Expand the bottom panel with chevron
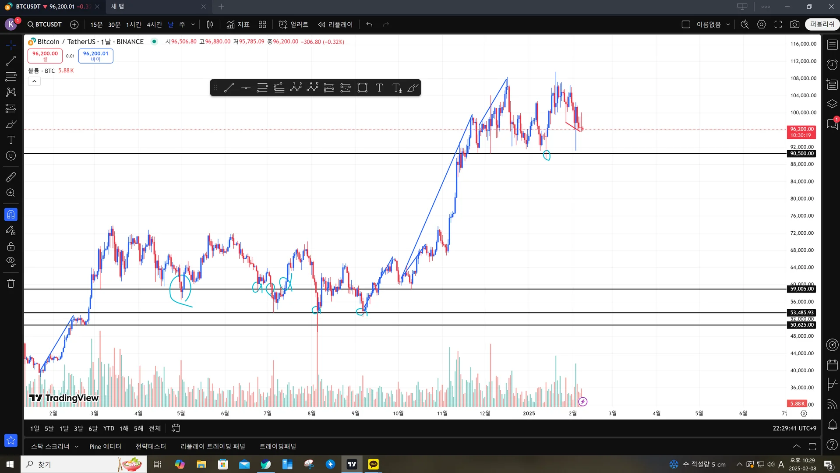840x473 pixels. pos(797,446)
